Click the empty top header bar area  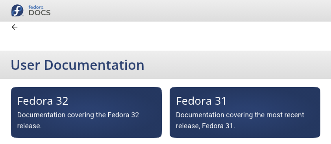click(190, 11)
